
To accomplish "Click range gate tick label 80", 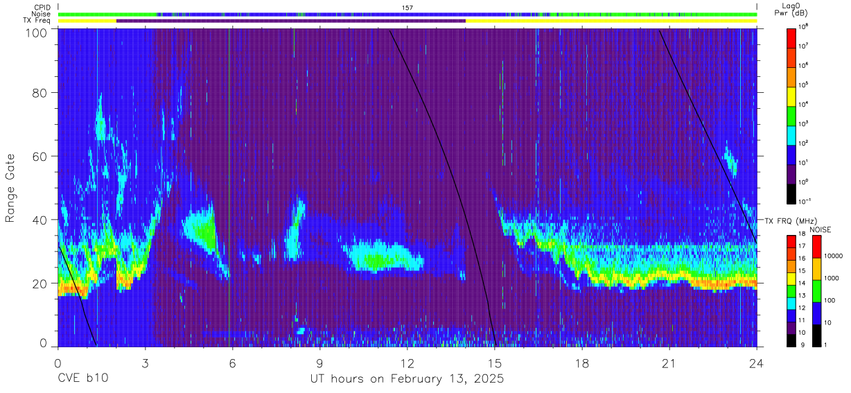I will (40, 92).
